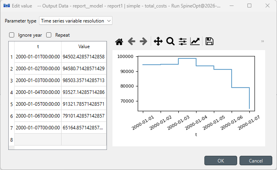The width and height of the screenshot is (277, 170).
Task: Click the t column header
Action: point(37,47)
